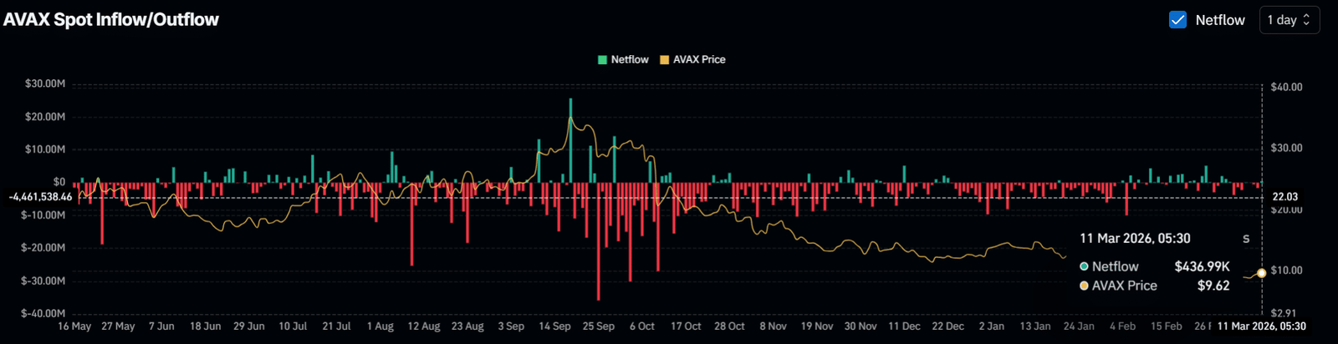Click the $436.99K Netflow value in tooltip
Viewport: 1338px width, 344px height.
coord(1202,266)
